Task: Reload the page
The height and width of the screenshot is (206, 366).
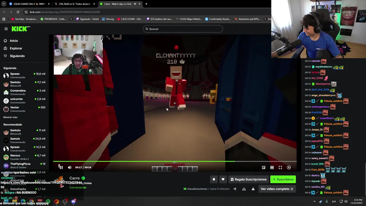Action: (18, 12)
